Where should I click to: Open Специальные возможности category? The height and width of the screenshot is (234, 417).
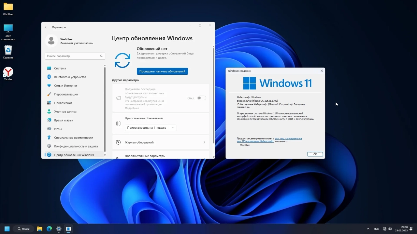pos(75,137)
